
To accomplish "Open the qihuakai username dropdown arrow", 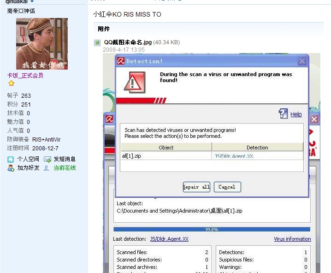I will click(x=32, y=1).
